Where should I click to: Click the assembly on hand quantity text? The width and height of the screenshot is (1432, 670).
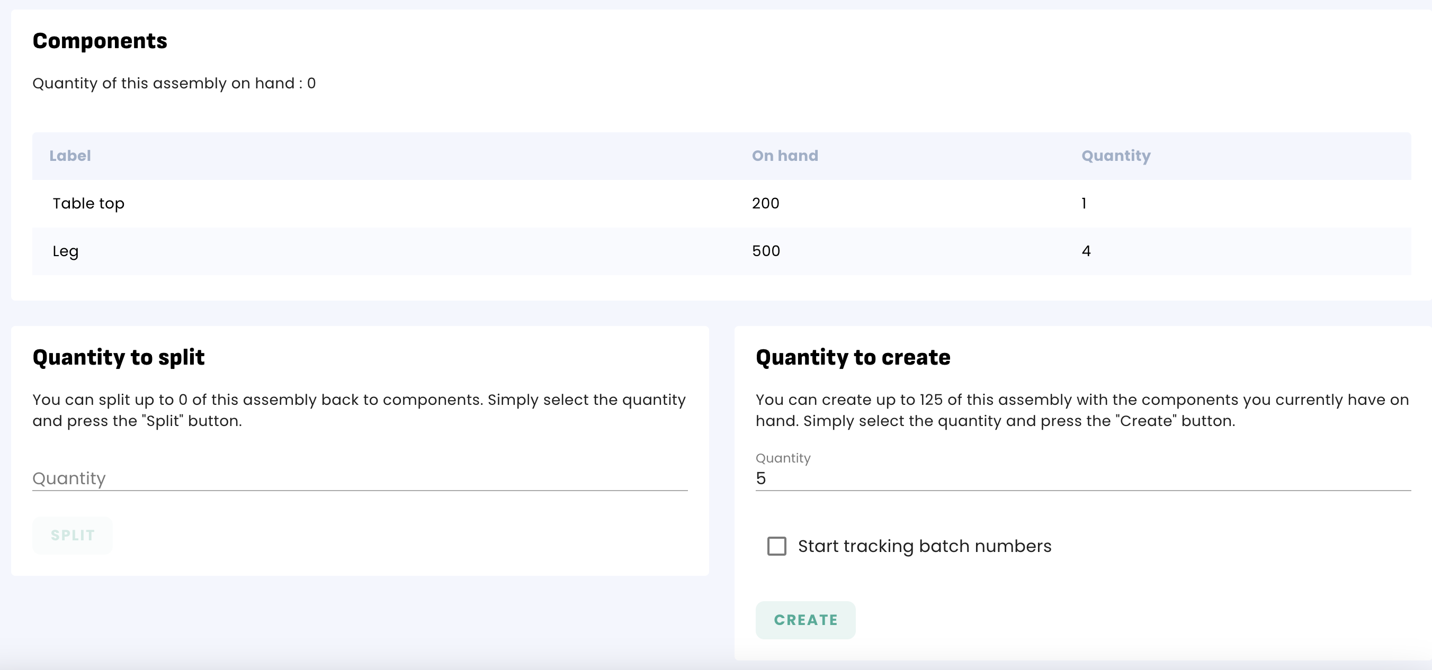point(174,83)
